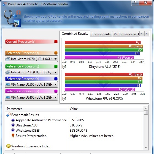The width and height of the screenshot is (154, 154).
Task: Select the Windows Experience Index row
Action: click(x=74, y=146)
